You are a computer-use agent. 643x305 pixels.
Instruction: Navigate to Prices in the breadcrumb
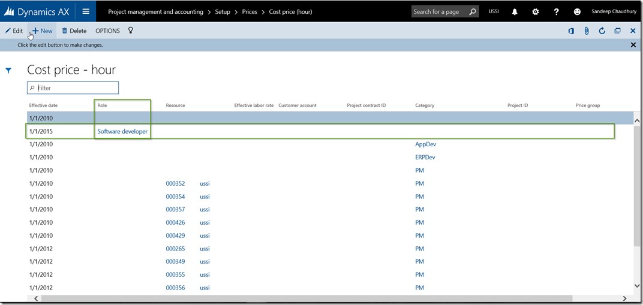250,11
